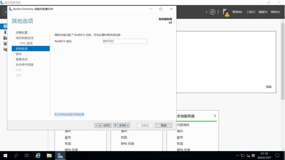285x160 pixels.
Task: Select 域控制器选项 in the wizard steps
Action: [x=24, y=38]
